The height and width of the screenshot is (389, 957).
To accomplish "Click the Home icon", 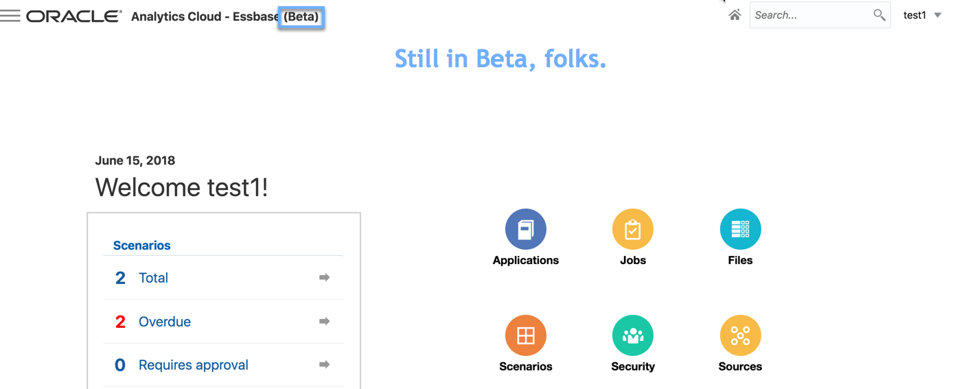I will coord(735,15).
